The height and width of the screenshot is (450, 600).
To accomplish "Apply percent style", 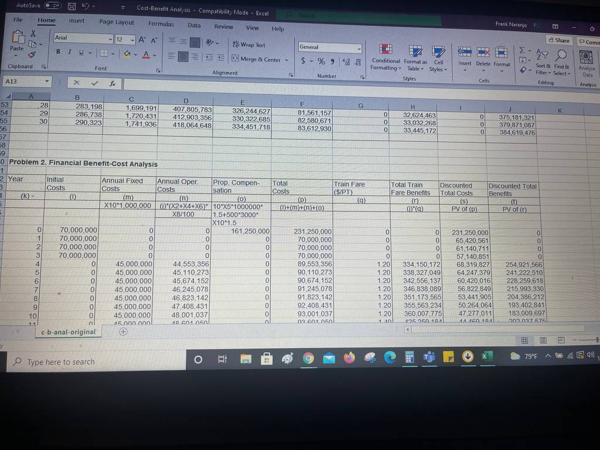I will click(321, 61).
